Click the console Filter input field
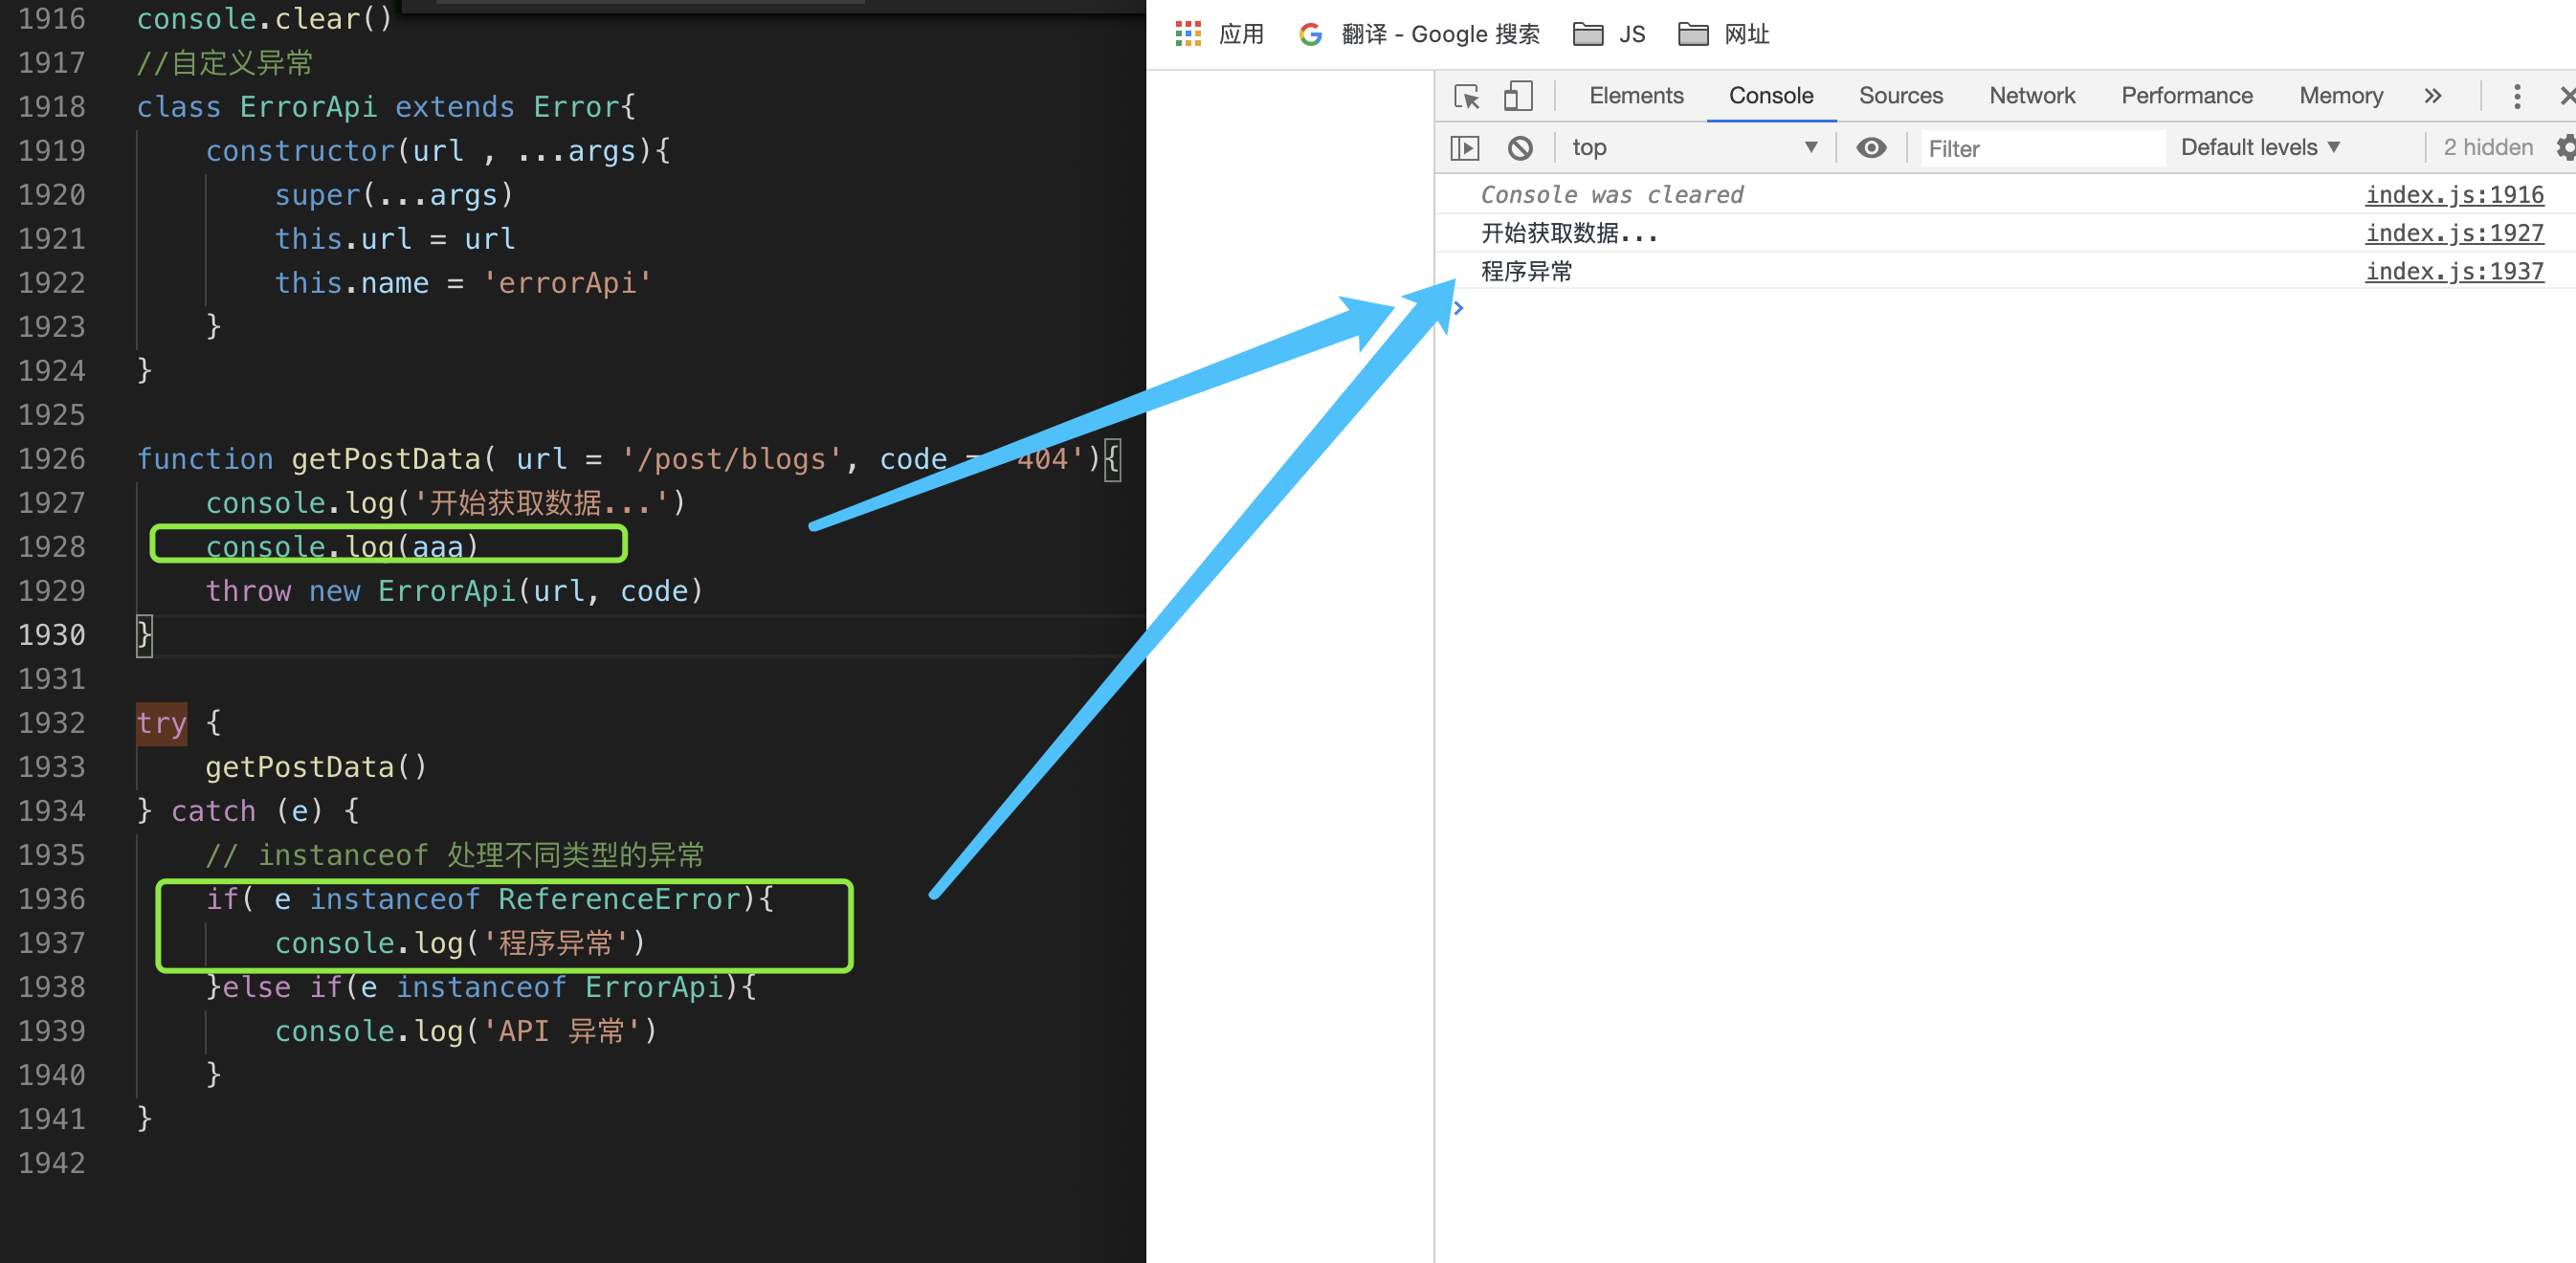This screenshot has width=2576, height=1263. [2040, 149]
